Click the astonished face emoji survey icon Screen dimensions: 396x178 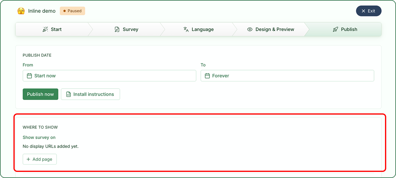coord(21,11)
